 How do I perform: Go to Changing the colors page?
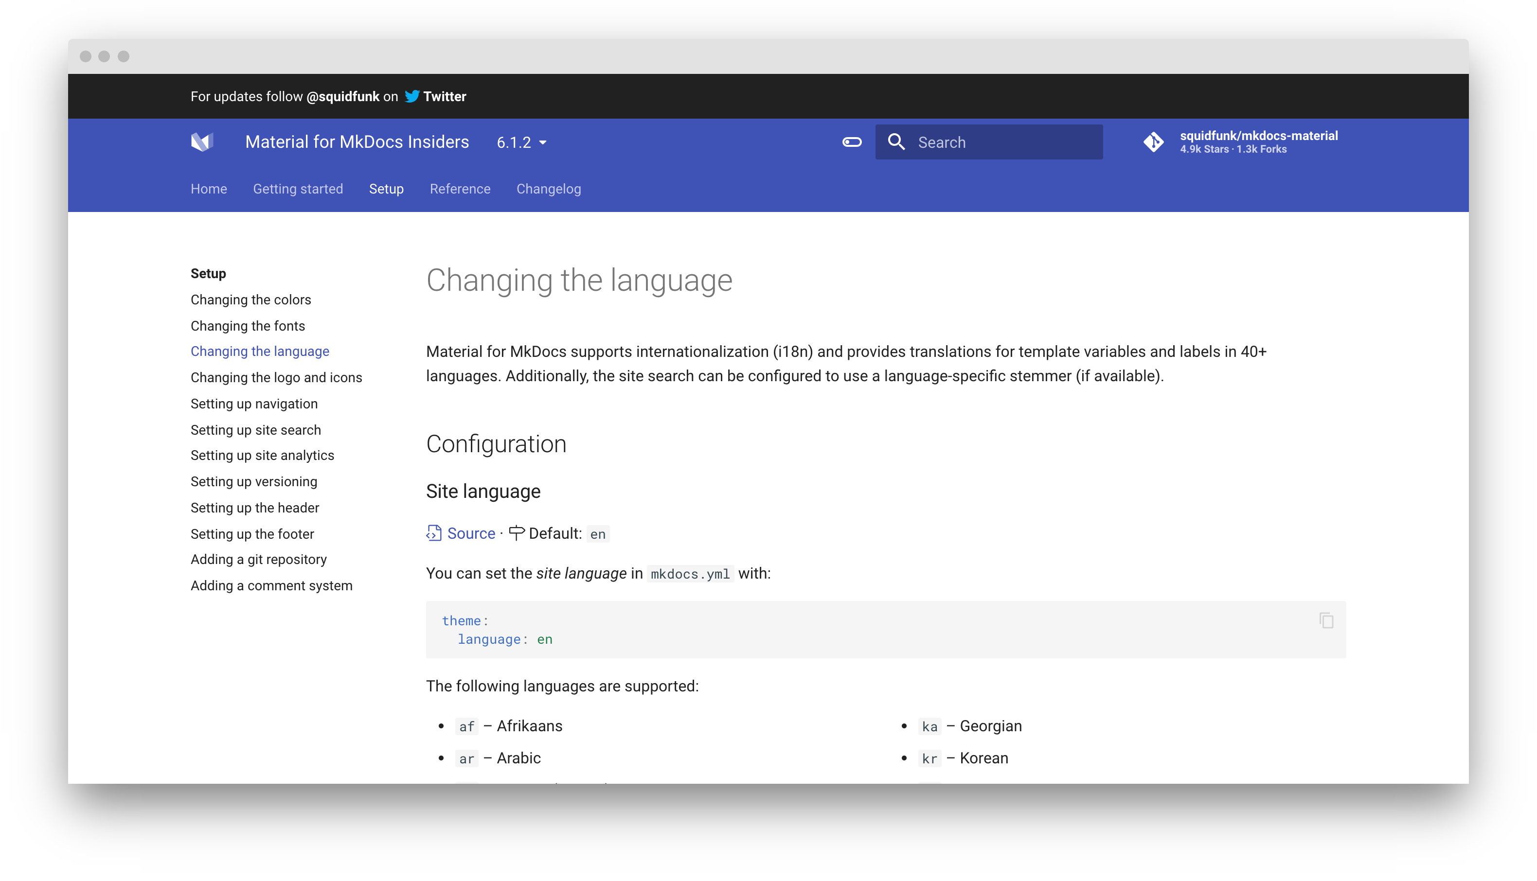coord(250,300)
